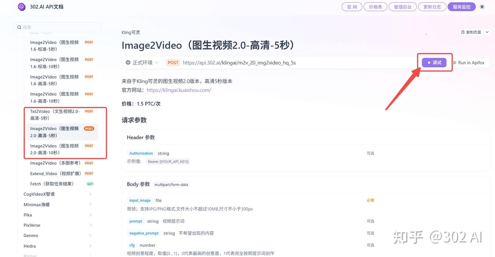The image size is (495, 257).
Task: Click the 调试 debug button
Action: coord(434,63)
